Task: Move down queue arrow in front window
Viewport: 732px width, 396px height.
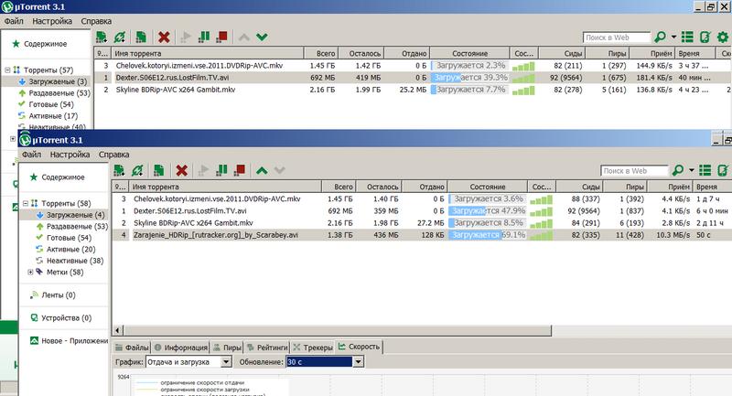Action: point(280,171)
